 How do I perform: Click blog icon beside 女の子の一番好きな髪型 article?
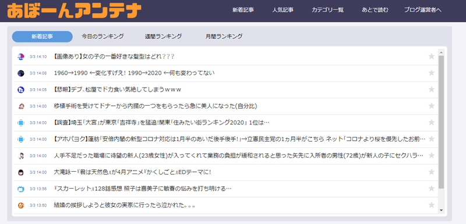point(20,56)
